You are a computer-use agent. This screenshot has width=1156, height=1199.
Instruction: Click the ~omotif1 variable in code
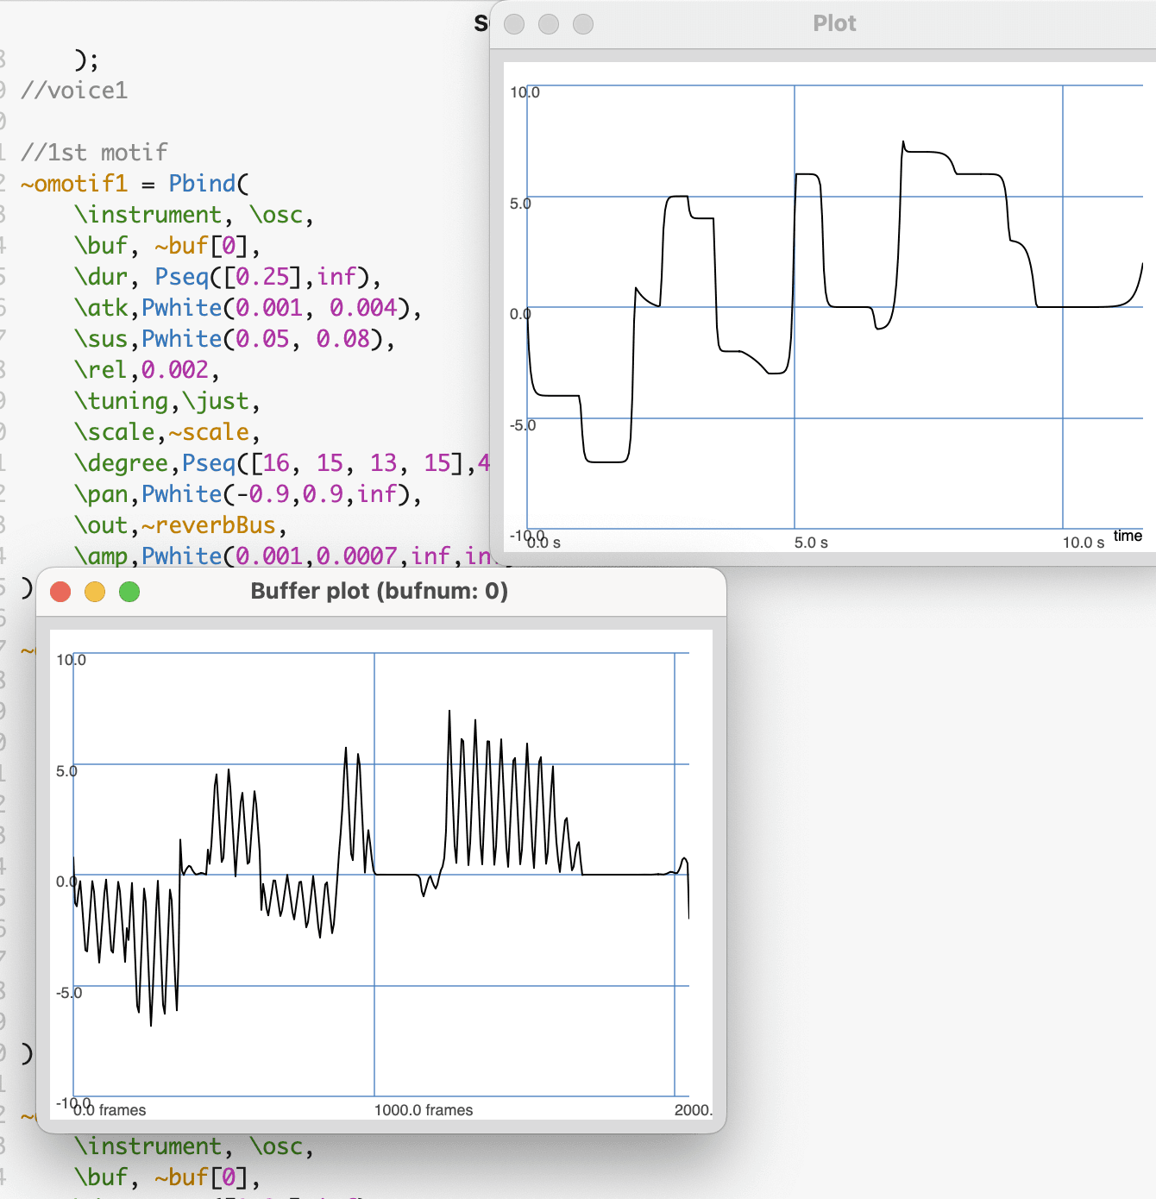click(x=74, y=184)
